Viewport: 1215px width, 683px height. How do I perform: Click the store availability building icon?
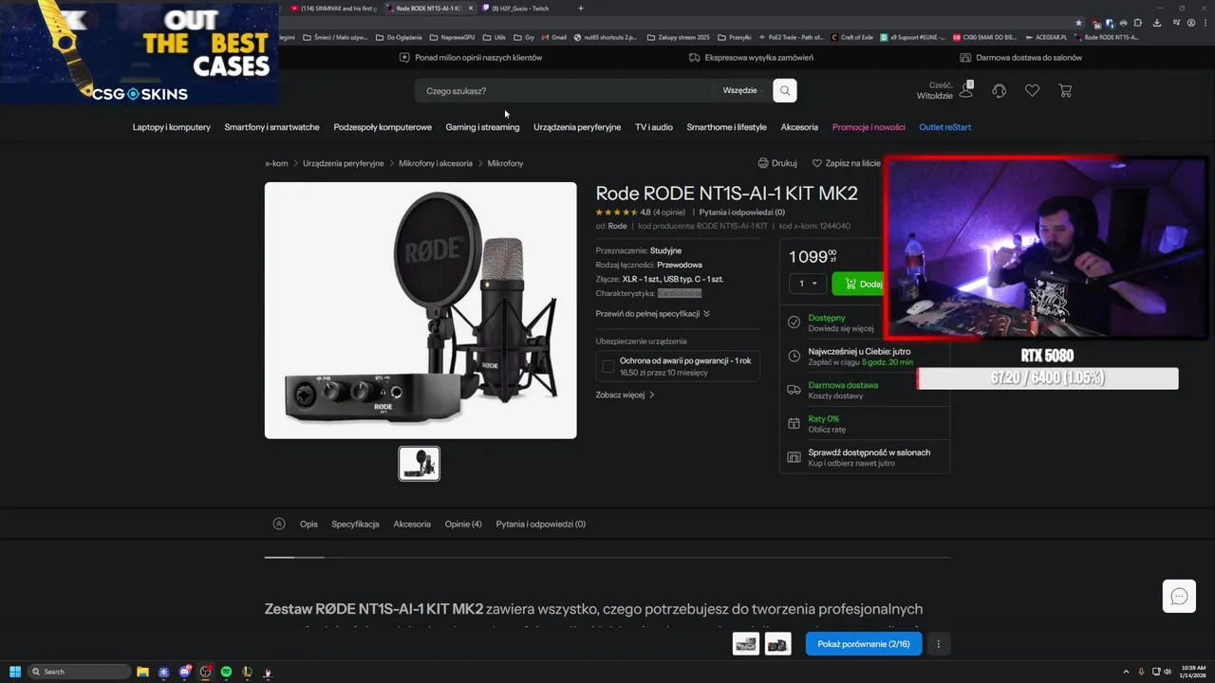coord(794,457)
